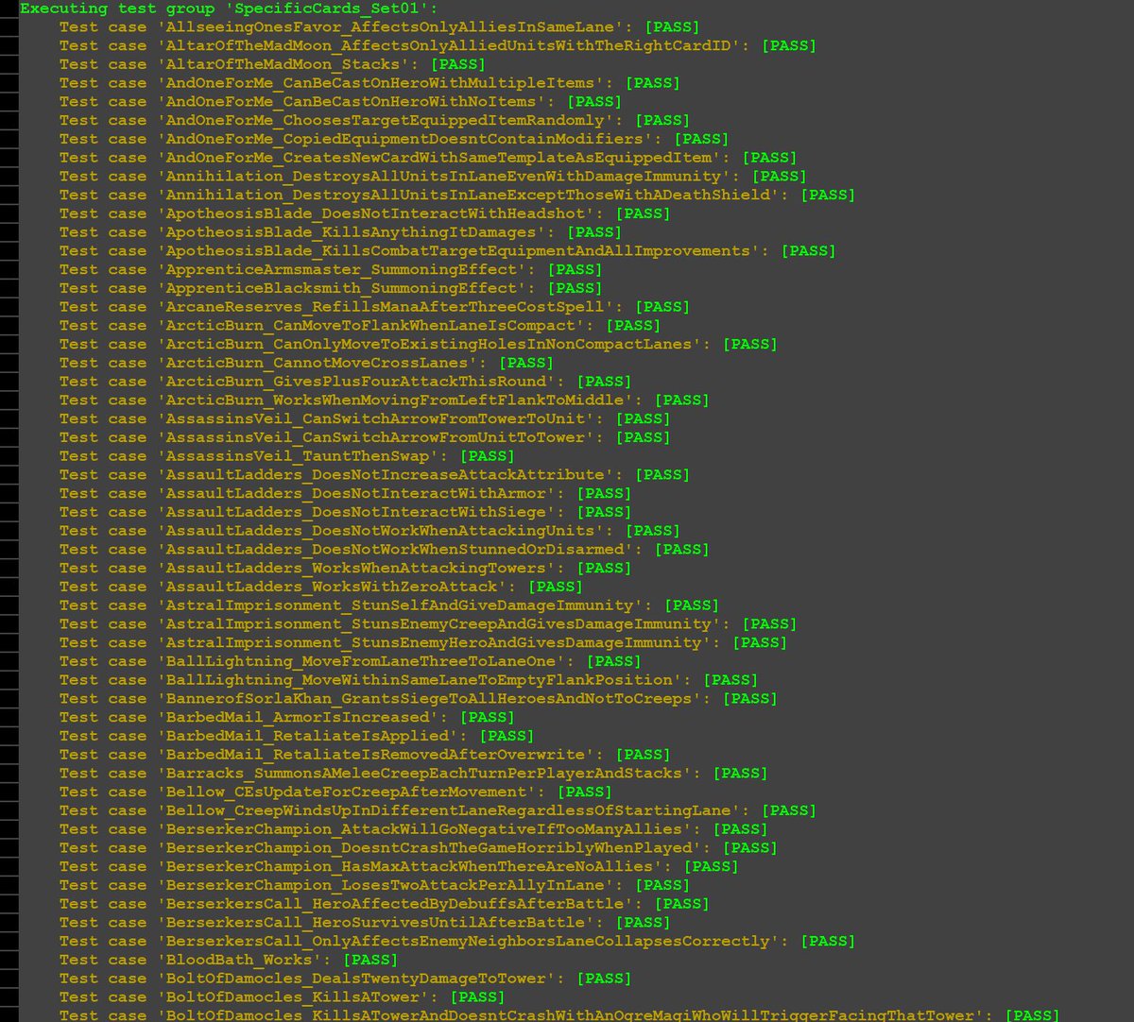The height and width of the screenshot is (1022, 1134).
Task: Click 'BerserkersCall_HeroSurvivesUntilAfterBattle' line
Action: (365, 922)
